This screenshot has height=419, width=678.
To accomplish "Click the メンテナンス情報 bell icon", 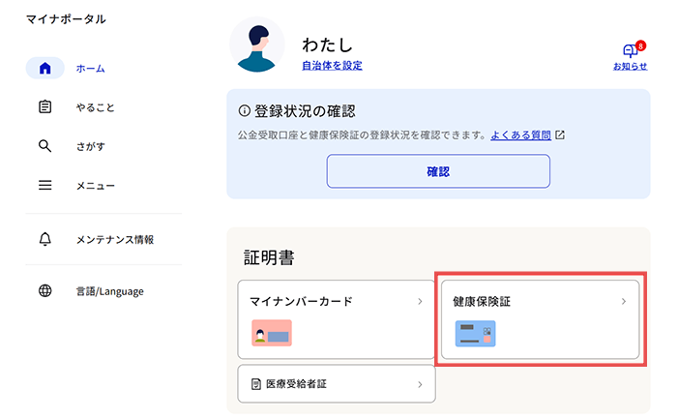I will pos(44,239).
